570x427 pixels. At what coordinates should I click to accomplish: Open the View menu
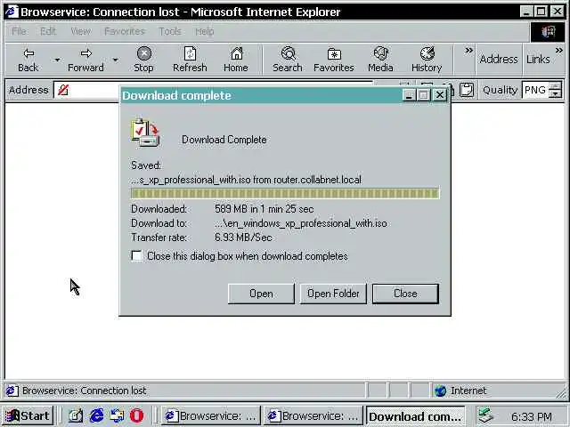(81, 32)
